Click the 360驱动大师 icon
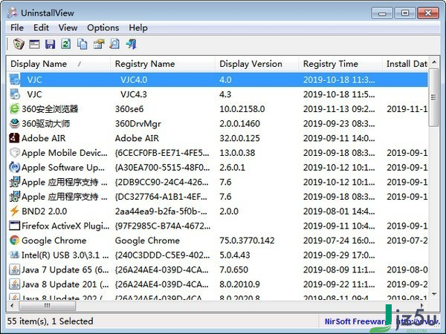446x334 pixels. pyautogui.click(x=15, y=123)
